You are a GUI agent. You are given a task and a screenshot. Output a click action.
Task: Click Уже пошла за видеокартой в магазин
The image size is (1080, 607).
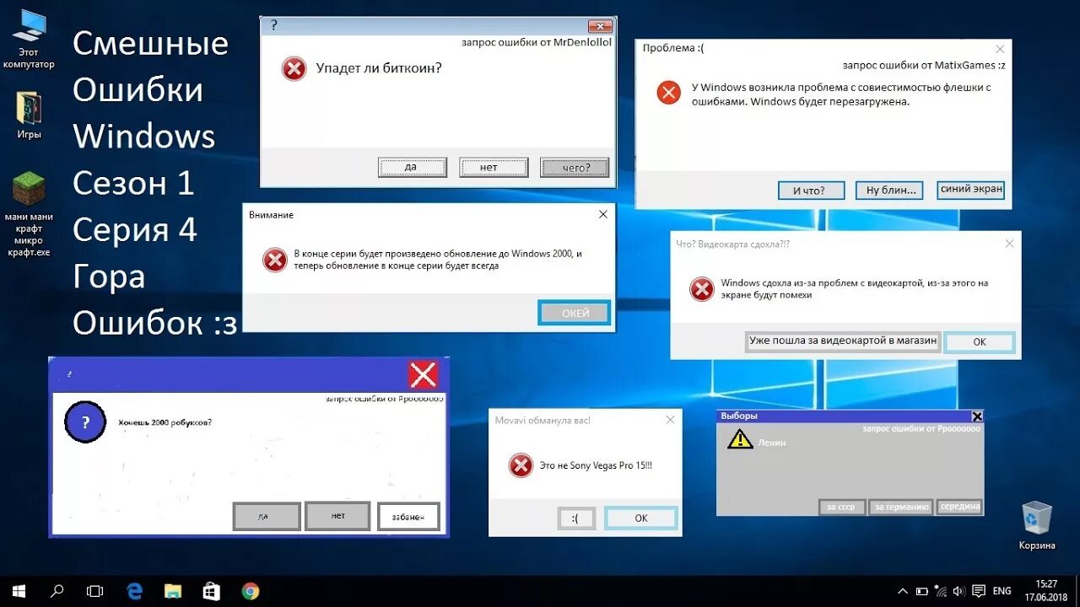coord(843,341)
